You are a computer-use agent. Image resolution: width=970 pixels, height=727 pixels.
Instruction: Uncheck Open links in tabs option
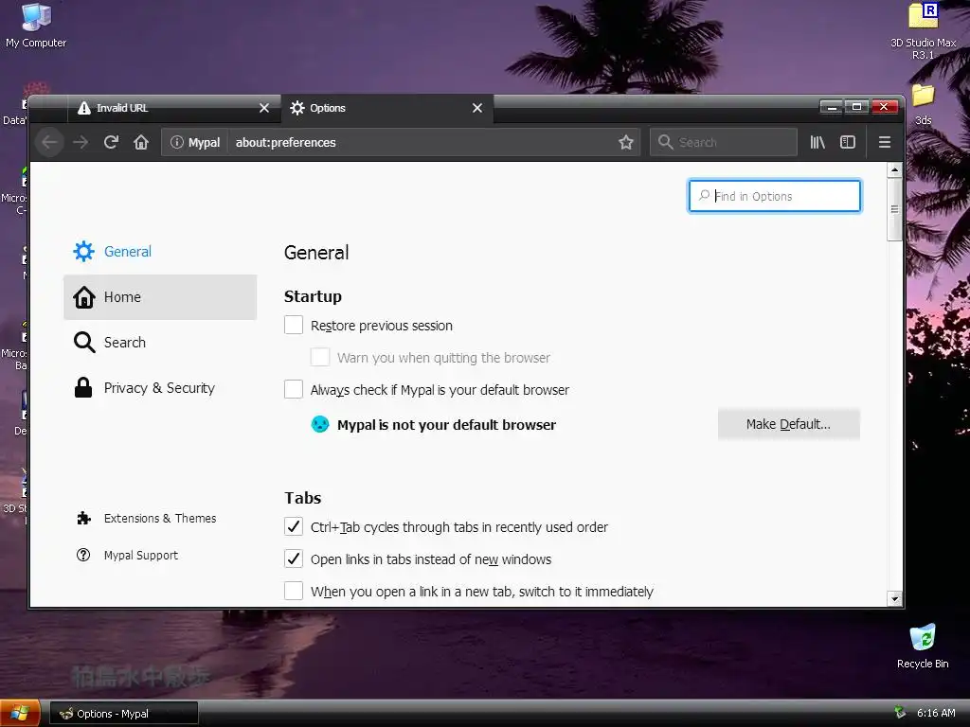294,559
